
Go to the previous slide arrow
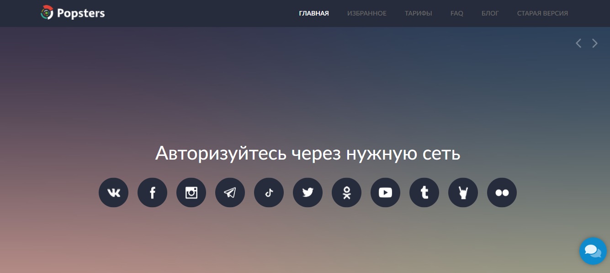[x=578, y=43]
